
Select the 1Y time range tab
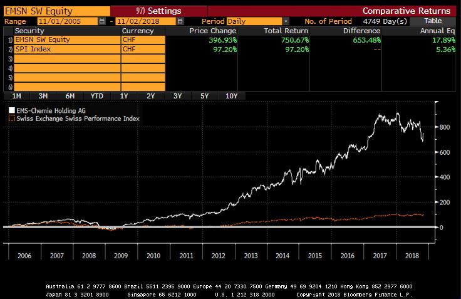coord(124,96)
